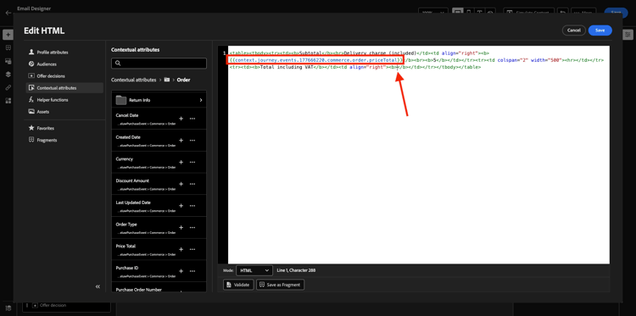636x316 pixels.
Task: Open more options for Discount Amount
Action: pyautogui.click(x=192, y=184)
